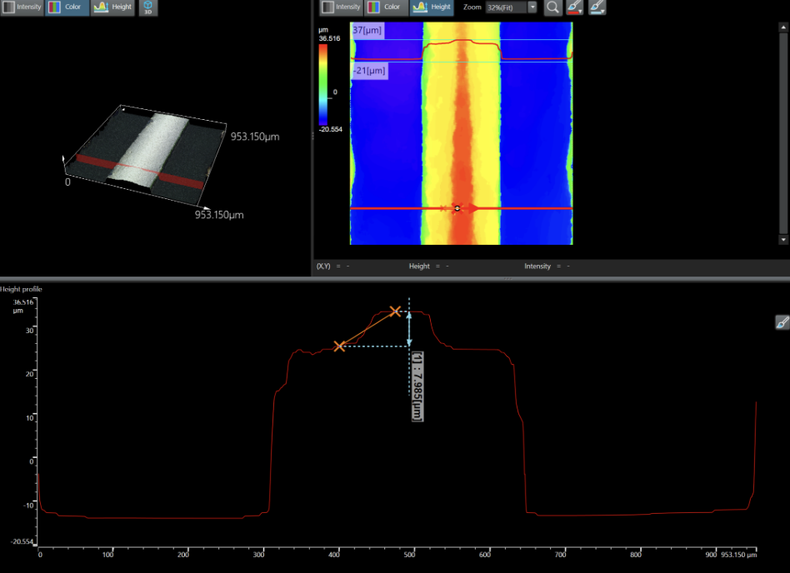Open the red profile line tool
This screenshot has height=573, width=790.
573,7
